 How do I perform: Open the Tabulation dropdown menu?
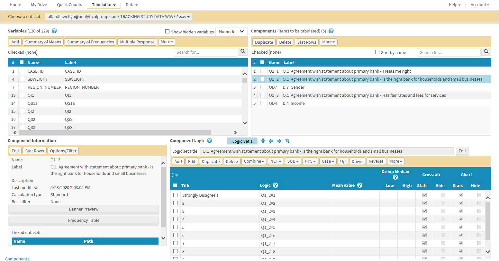104,4
